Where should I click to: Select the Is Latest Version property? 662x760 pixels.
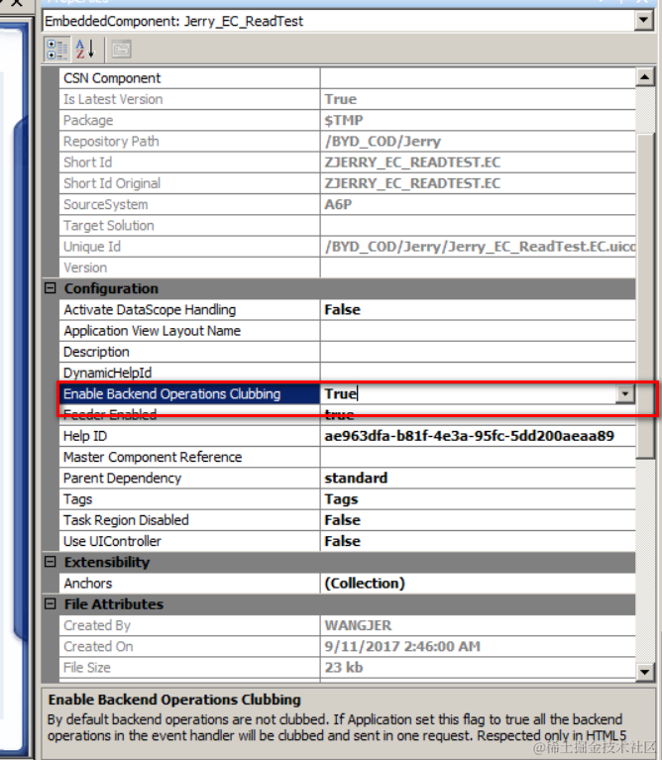tap(189, 99)
